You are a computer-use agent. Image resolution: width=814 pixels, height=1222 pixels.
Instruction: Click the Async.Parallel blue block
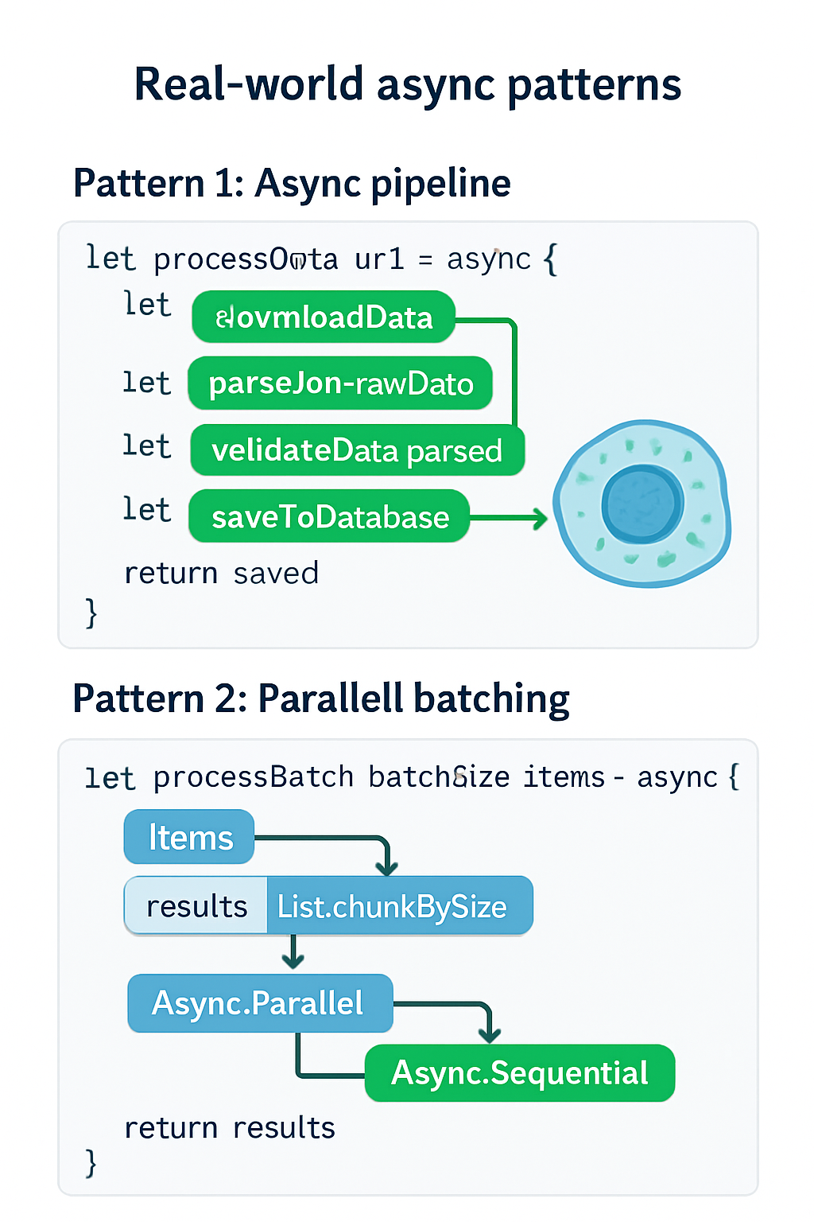[260, 1003]
